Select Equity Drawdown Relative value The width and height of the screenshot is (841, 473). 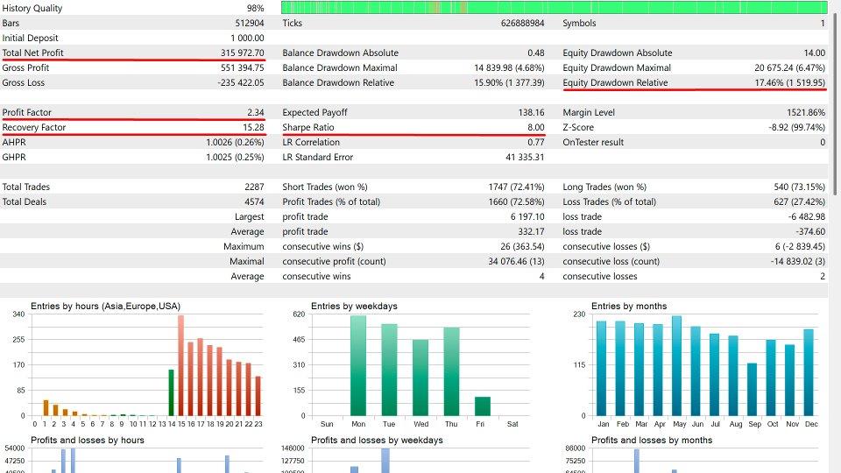[789, 82]
